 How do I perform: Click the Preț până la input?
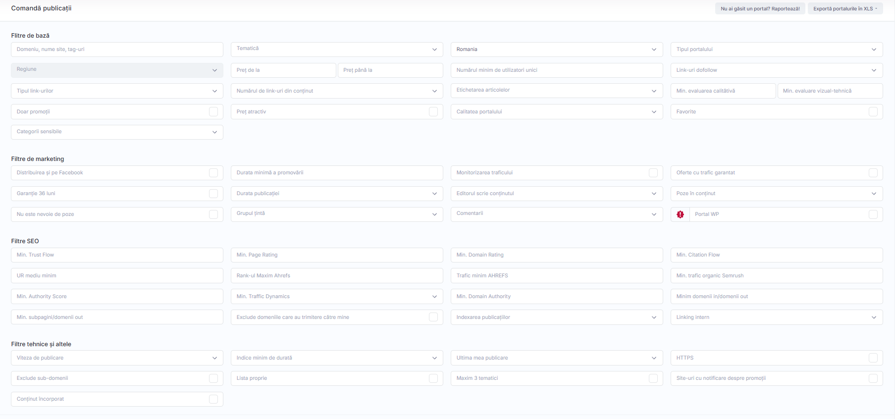(390, 70)
